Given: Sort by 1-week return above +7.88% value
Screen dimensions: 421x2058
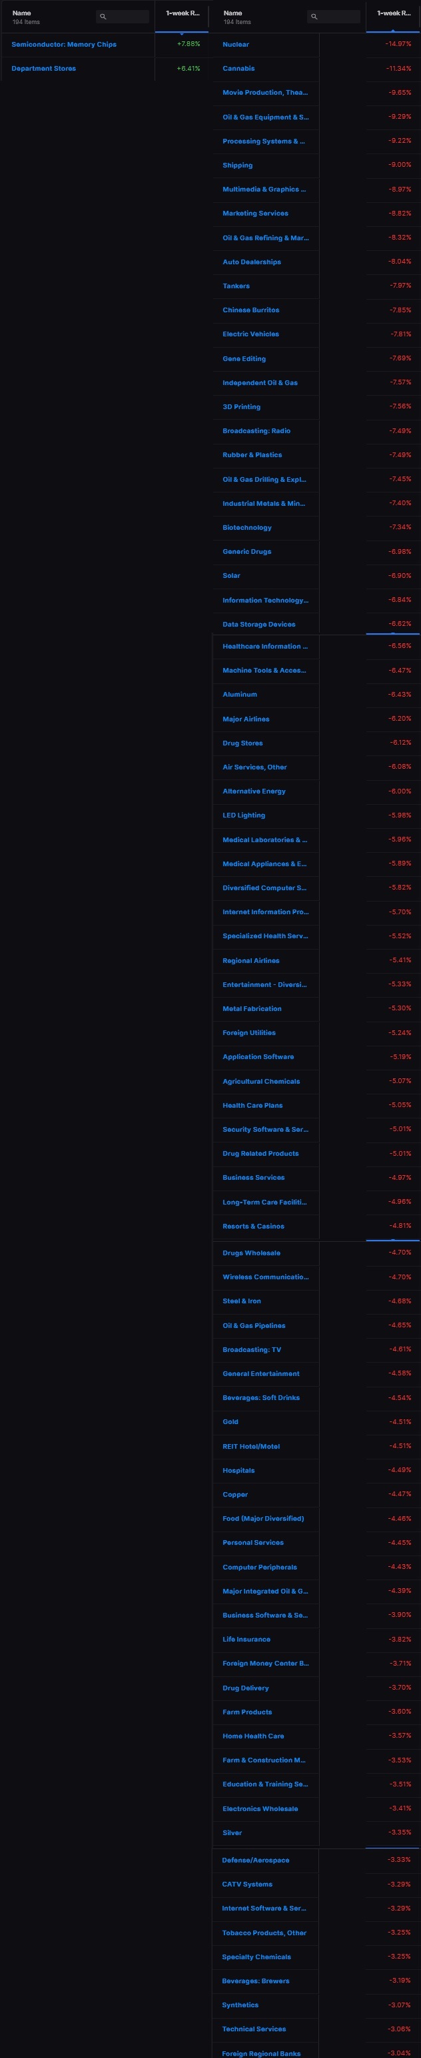Looking at the screenshot, I should (x=183, y=13).
